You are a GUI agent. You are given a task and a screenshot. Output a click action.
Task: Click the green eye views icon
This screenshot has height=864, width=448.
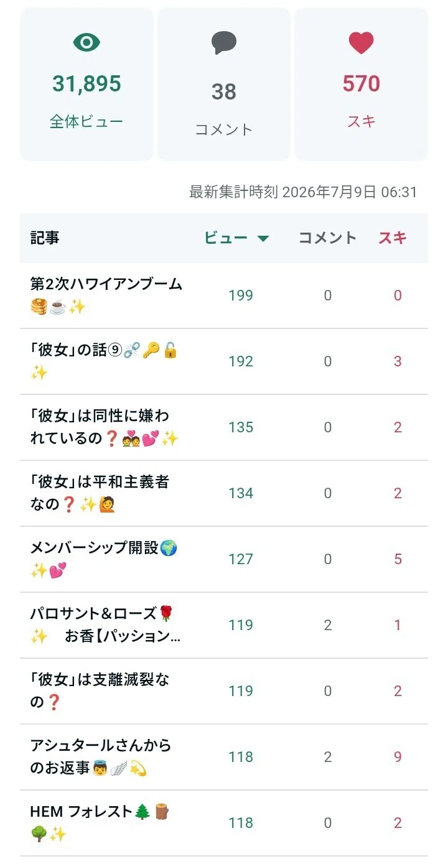click(x=86, y=42)
